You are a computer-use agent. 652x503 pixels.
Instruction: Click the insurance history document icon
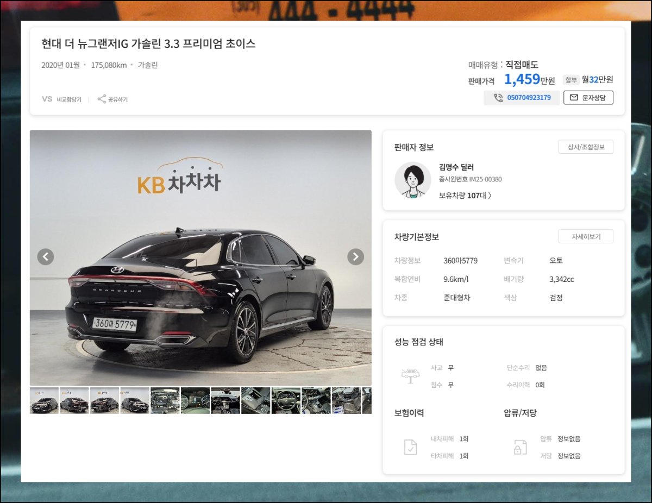click(411, 447)
